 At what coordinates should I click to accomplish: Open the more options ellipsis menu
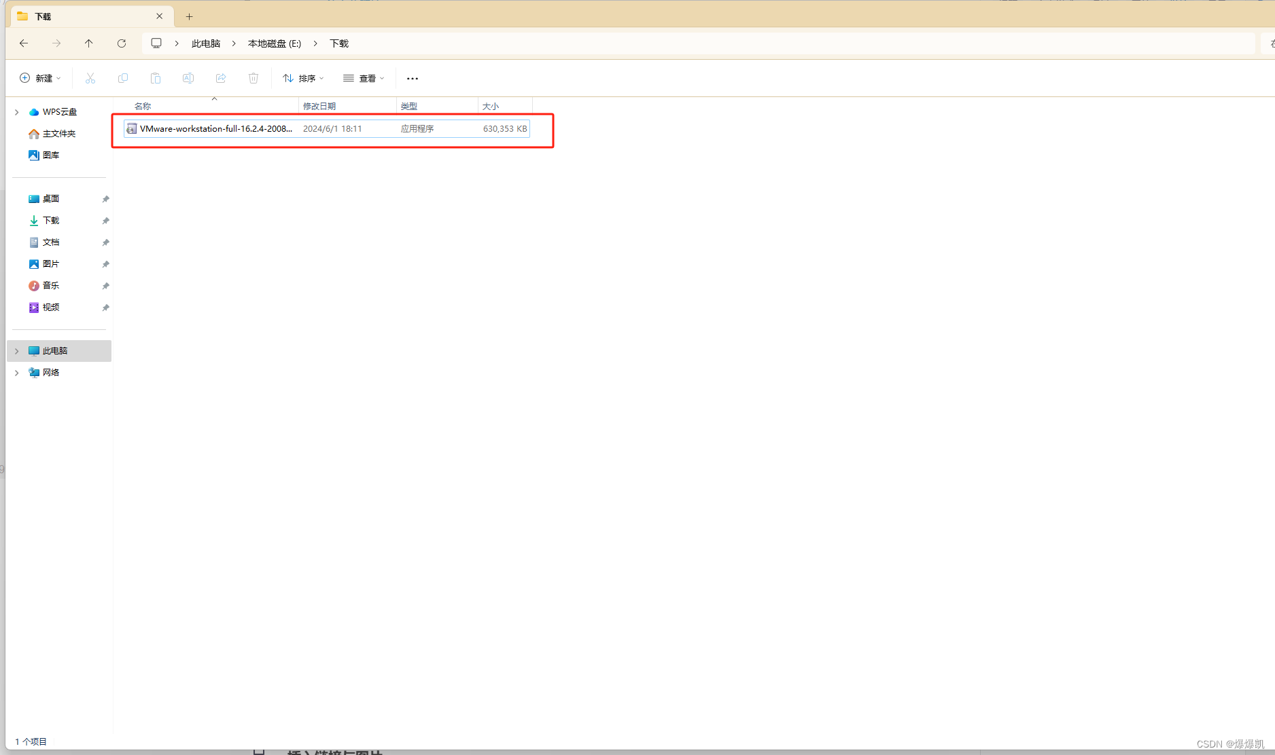pos(413,78)
